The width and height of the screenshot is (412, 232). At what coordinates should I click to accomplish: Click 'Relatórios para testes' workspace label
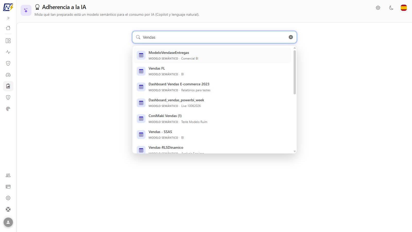tap(196, 90)
